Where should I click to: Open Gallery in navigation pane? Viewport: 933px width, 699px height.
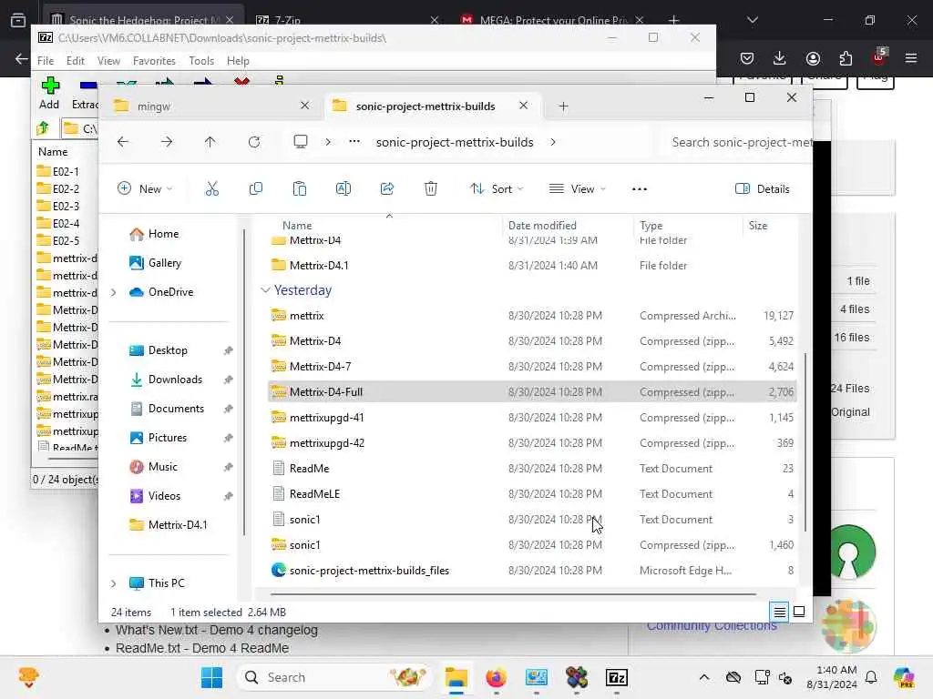click(x=164, y=263)
